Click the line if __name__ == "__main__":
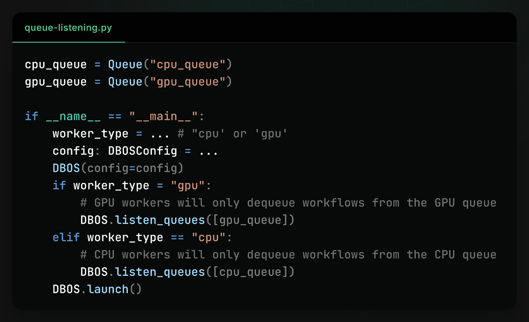Screen dimensions: 529x322 click(x=115, y=116)
